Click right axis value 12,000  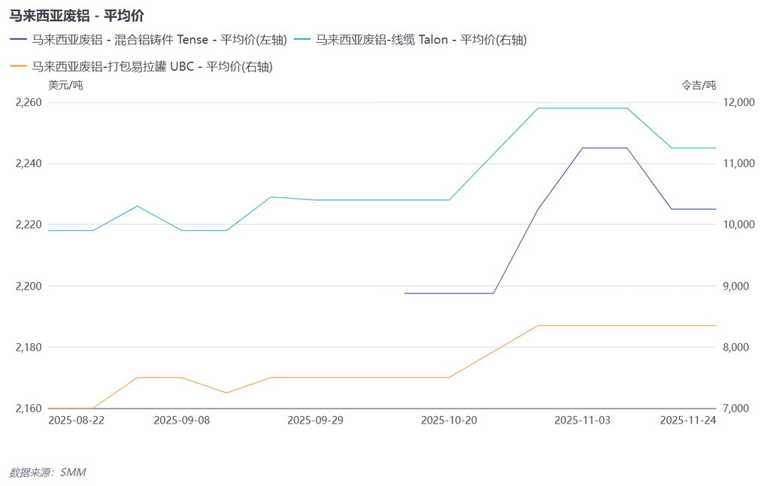coord(739,102)
